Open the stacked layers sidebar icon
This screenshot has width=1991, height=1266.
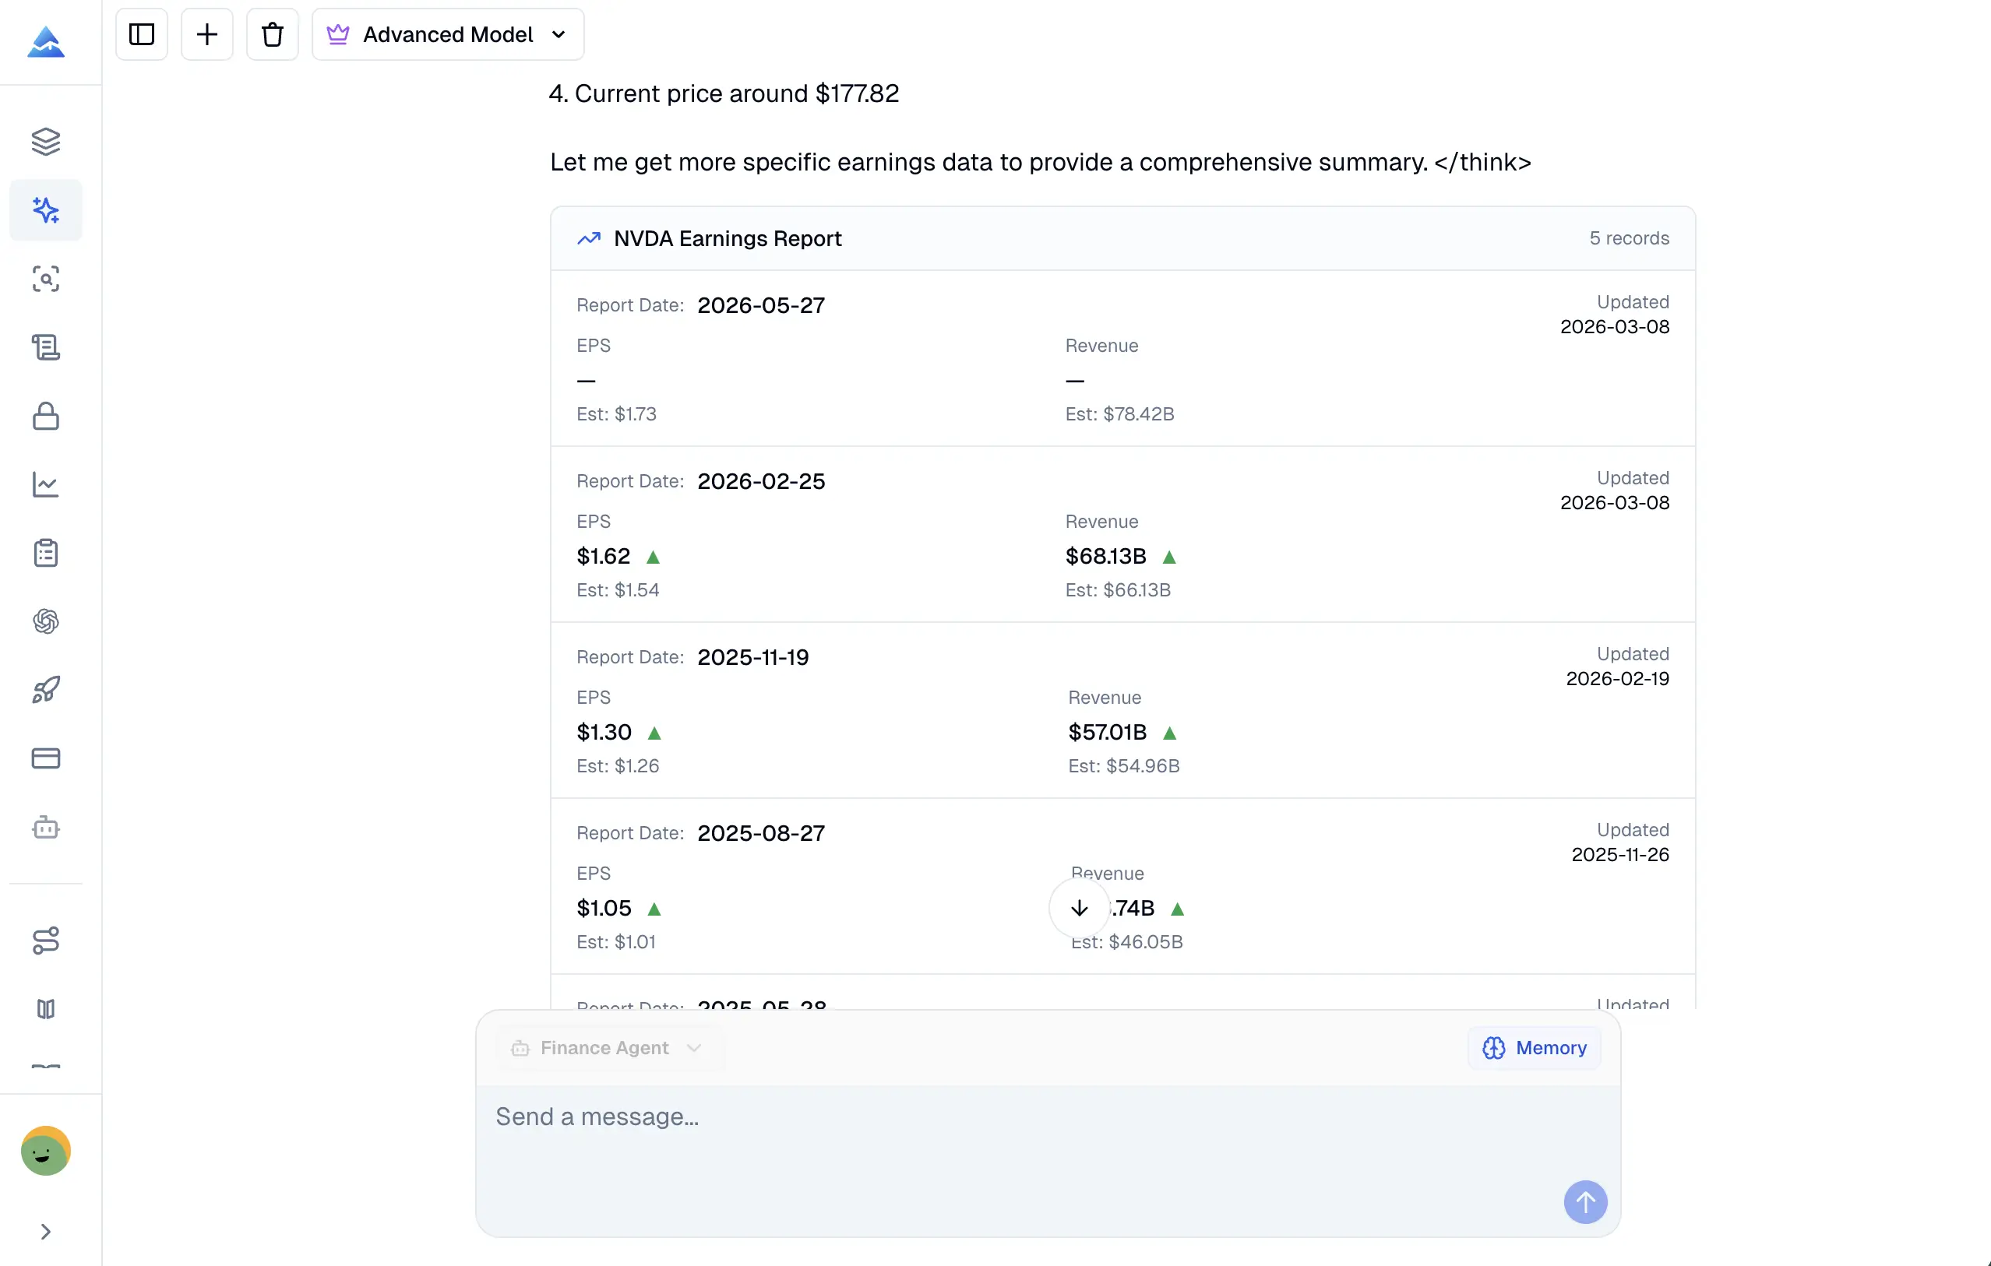pyautogui.click(x=45, y=141)
